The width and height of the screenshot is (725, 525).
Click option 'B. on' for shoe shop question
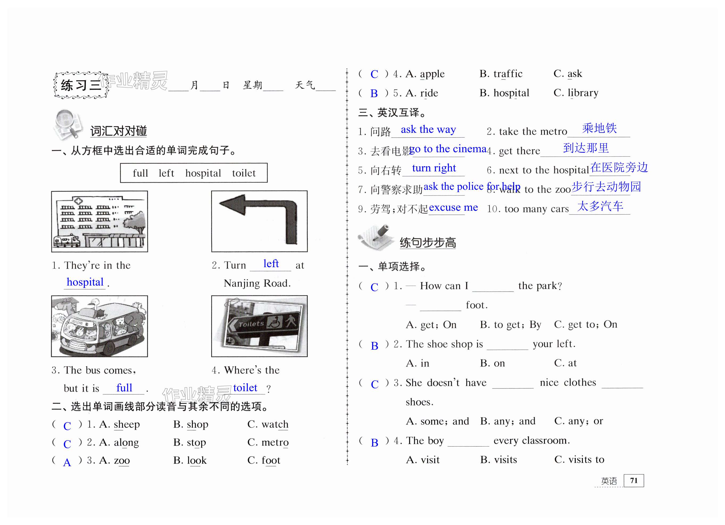492,363
